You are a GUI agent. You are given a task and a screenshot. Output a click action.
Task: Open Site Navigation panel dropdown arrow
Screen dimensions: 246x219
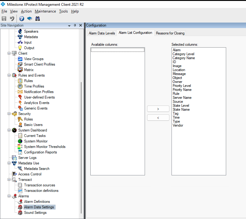click(69, 26)
